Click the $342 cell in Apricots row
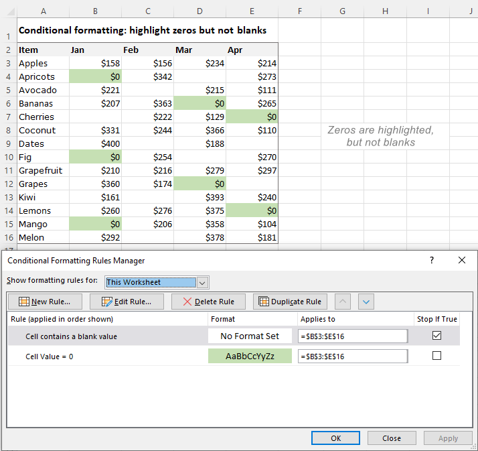The width and height of the screenshot is (478, 451). coord(147,76)
